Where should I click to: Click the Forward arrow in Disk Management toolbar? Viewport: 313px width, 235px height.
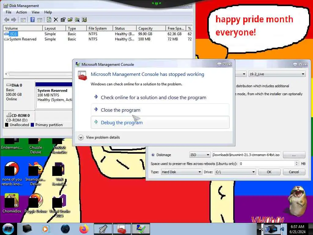tap(13, 20)
